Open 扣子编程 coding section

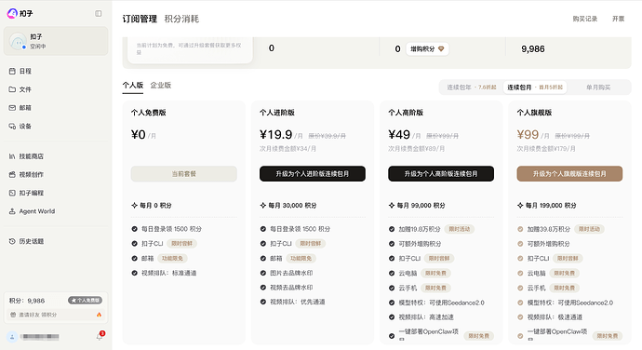[x=26, y=193]
